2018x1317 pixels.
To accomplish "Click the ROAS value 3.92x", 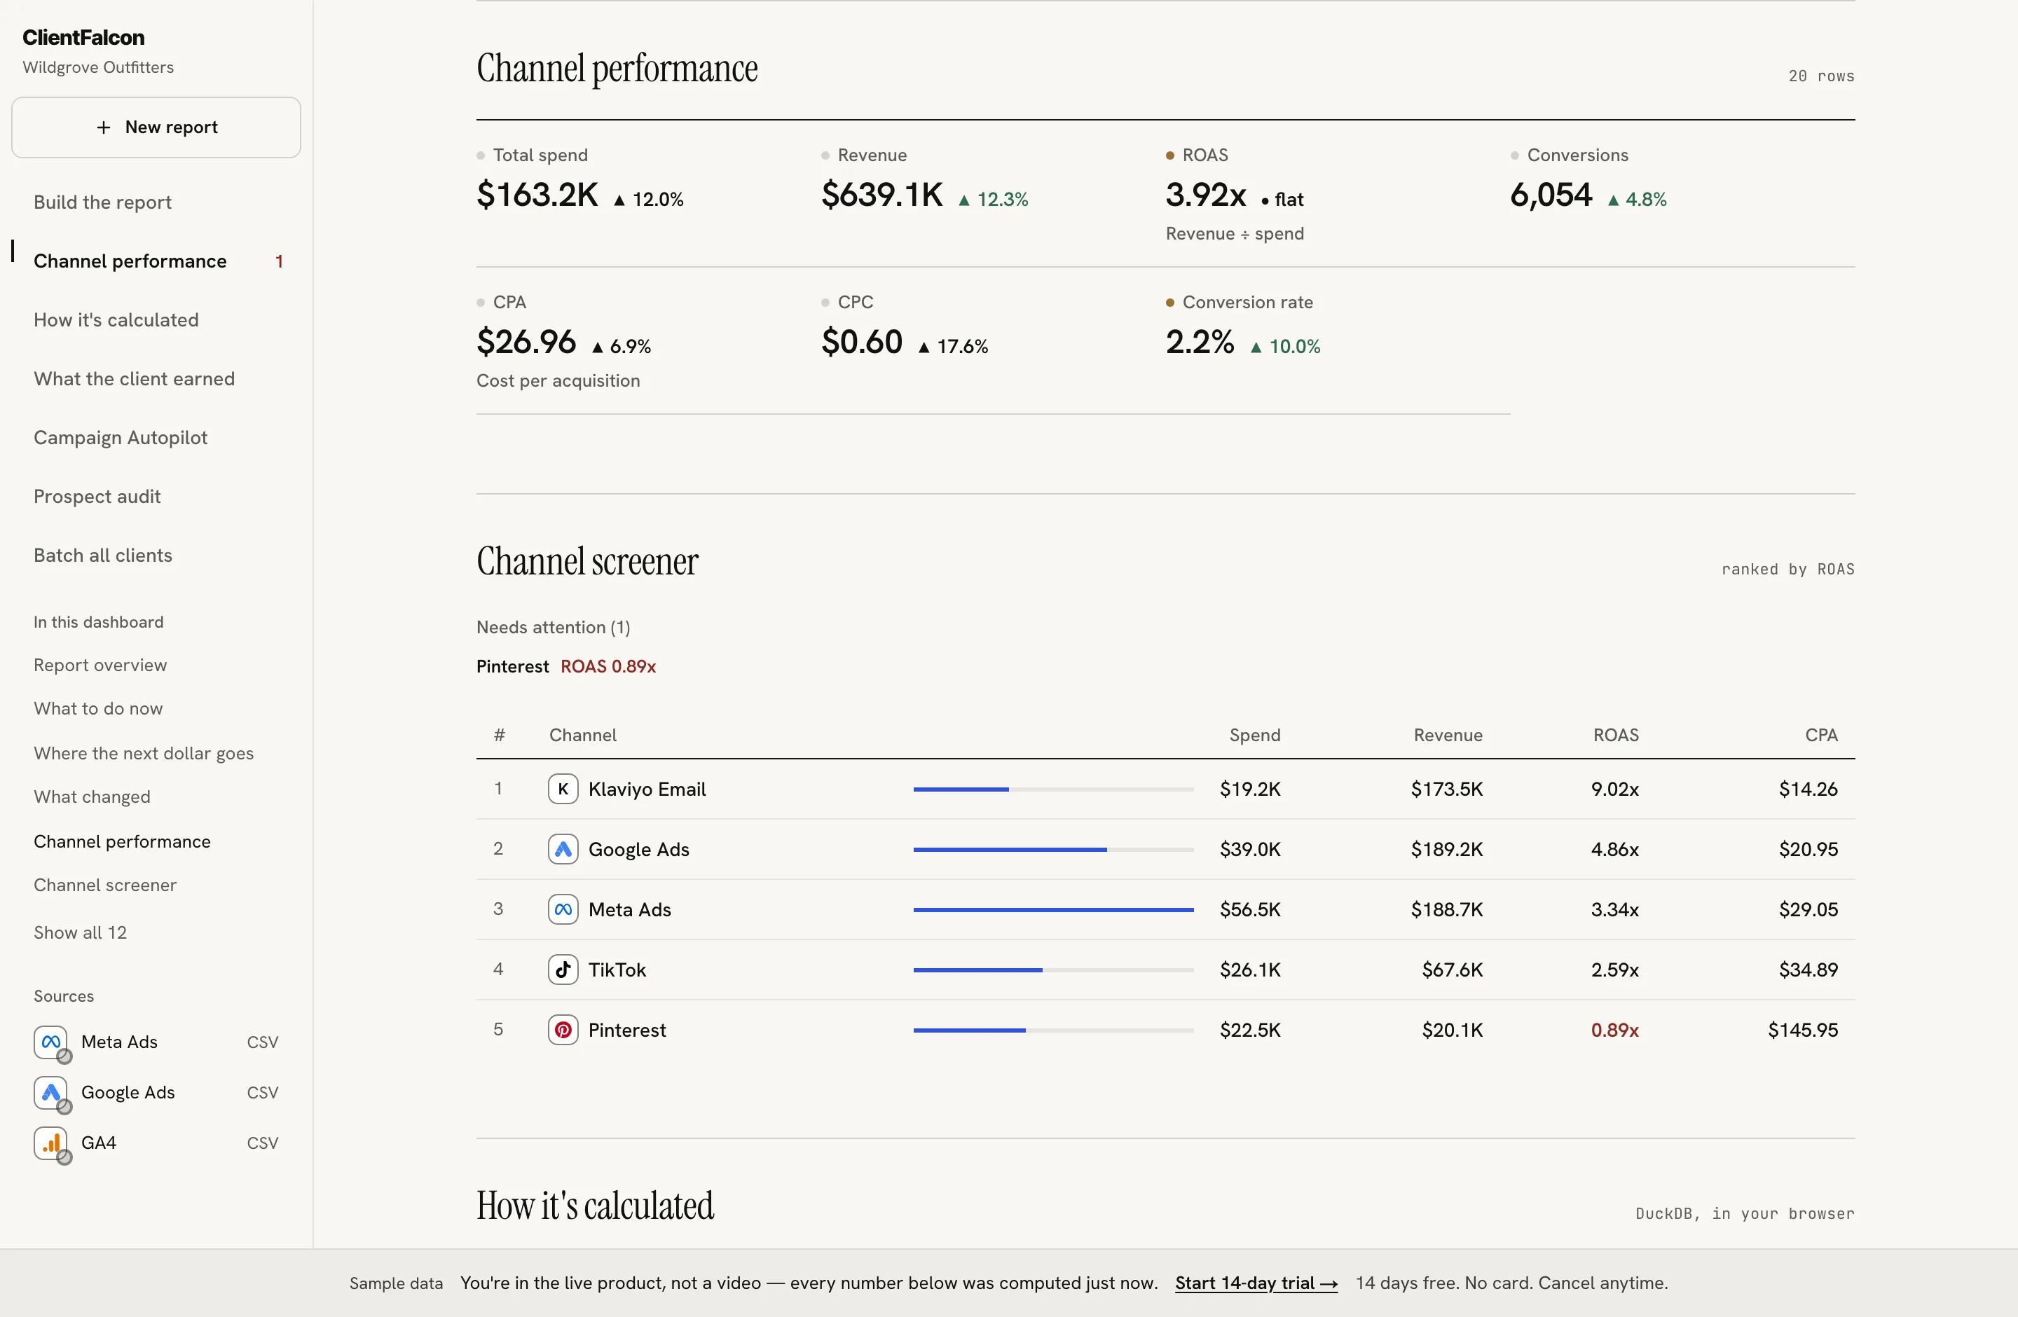I will tap(1206, 195).
